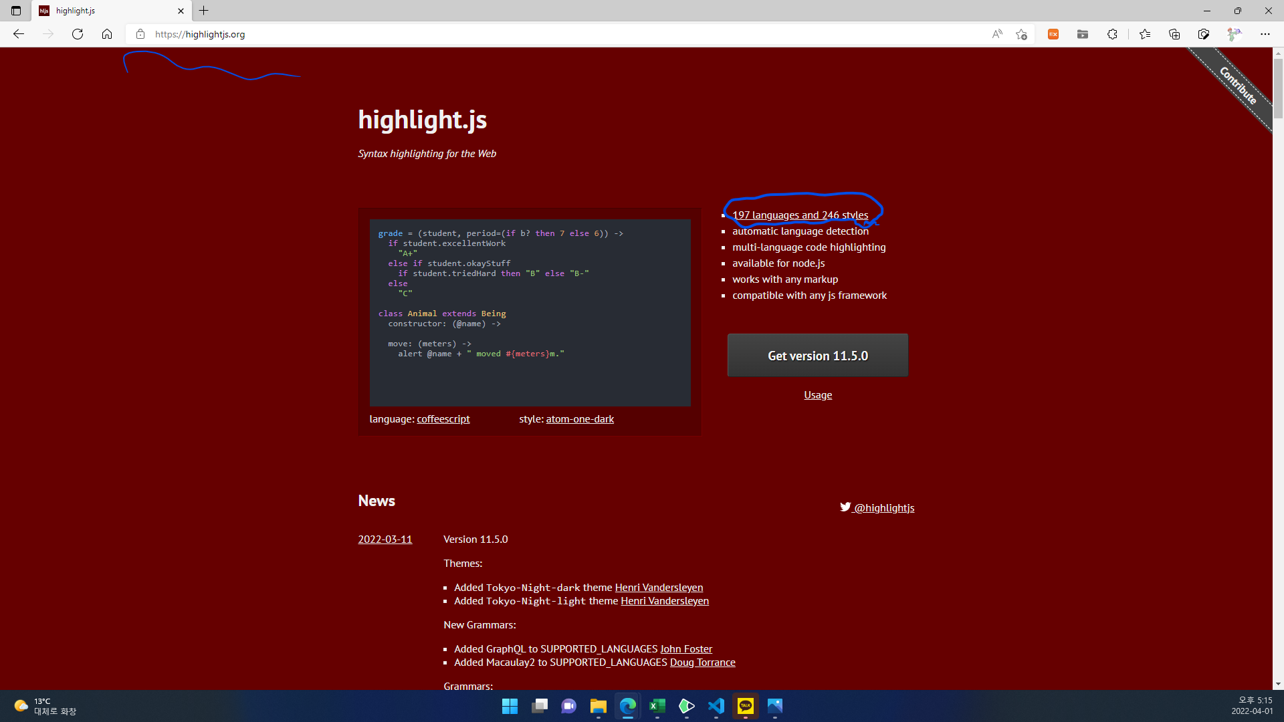Select the highlight.js browser tab
This screenshot has height=722, width=1284.
click(x=112, y=11)
